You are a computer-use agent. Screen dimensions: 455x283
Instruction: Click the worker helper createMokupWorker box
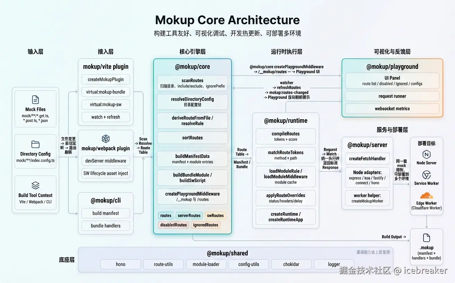pyautogui.click(x=367, y=198)
